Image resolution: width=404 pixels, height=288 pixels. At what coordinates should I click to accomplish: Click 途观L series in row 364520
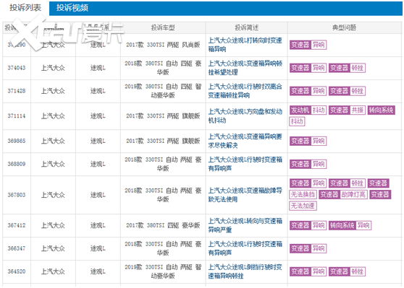98,271
